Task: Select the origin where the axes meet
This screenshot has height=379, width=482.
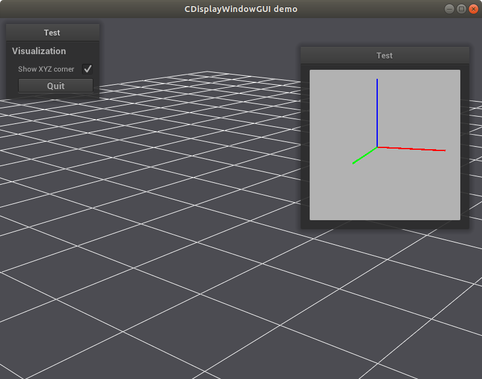Action: 378,147
